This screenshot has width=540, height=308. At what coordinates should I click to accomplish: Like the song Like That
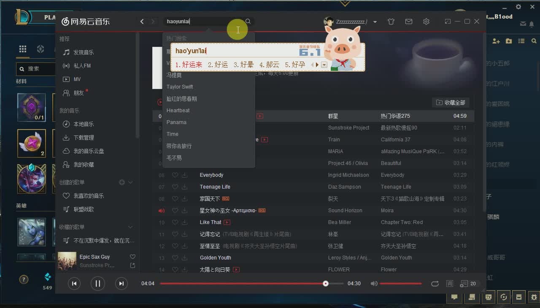click(175, 222)
